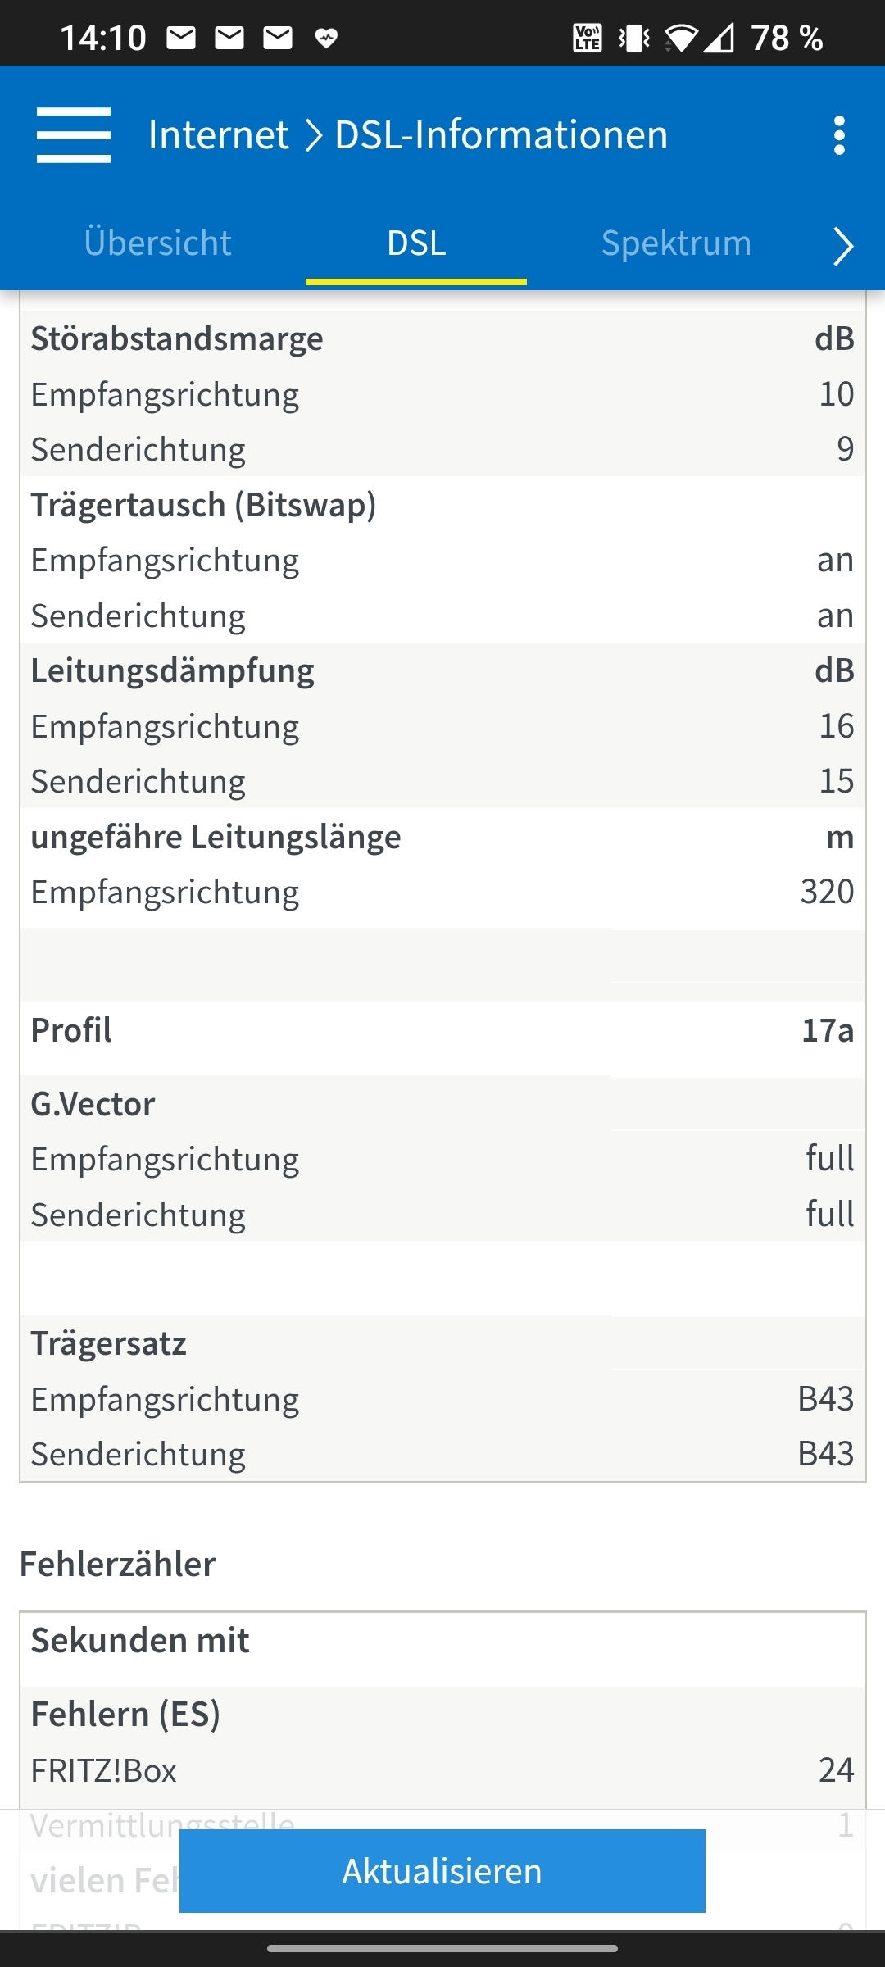Image resolution: width=885 pixels, height=1967 pixels.
Task: Tap the Störabstandsmarge row heading
Action: click(177, 338)
